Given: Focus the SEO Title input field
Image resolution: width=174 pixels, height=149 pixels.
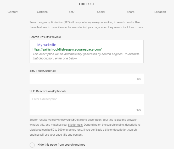Looking at the screenshot, I should click(82, 79).
